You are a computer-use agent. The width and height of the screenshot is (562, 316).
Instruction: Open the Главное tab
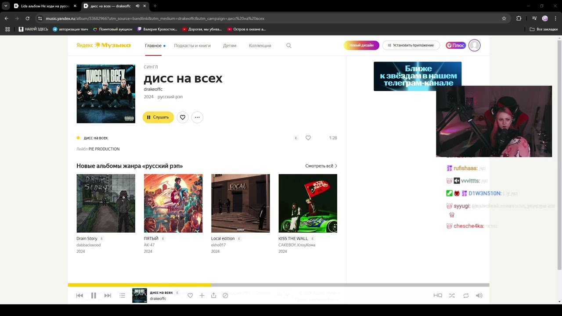click(153, 46)
